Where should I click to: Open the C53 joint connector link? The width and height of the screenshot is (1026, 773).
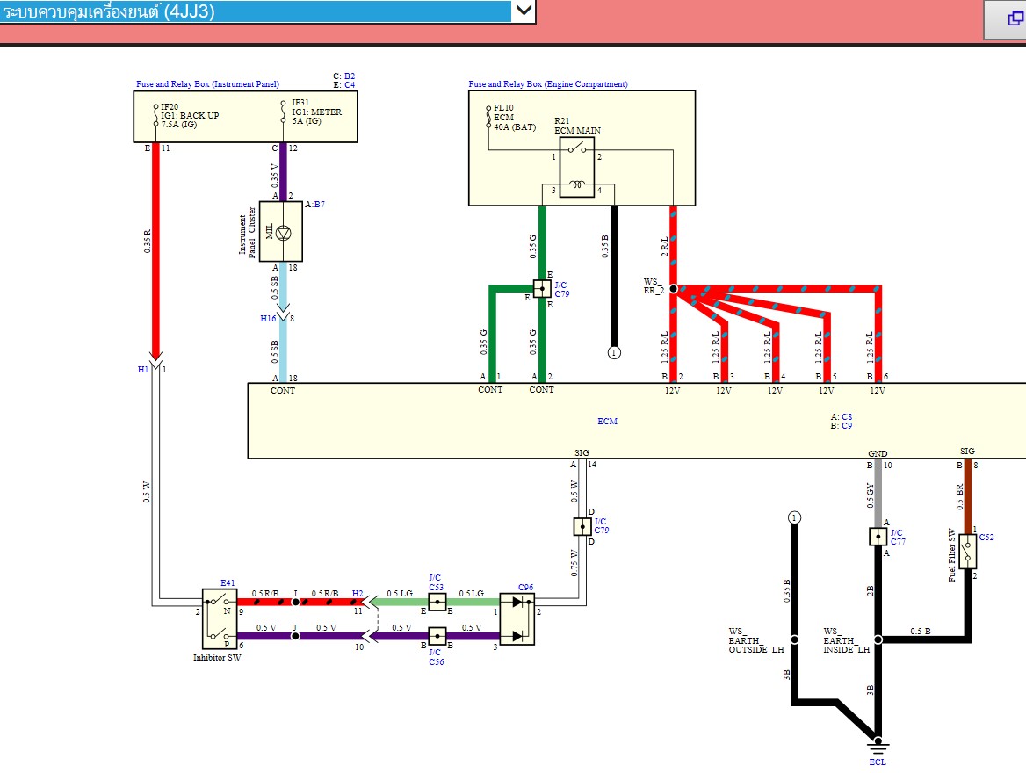pos(436,587)
